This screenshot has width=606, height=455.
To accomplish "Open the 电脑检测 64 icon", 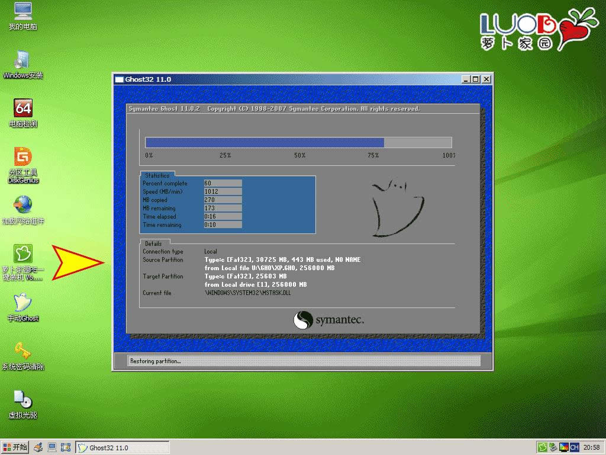I will [x=23, y=113].
